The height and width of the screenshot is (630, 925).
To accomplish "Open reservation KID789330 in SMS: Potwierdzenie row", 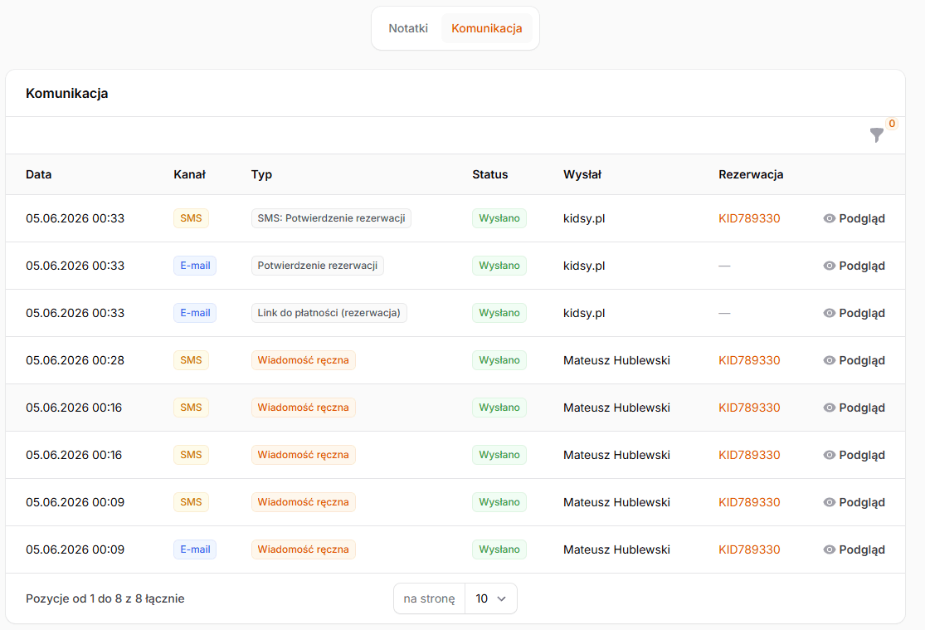I will (749, 218).
